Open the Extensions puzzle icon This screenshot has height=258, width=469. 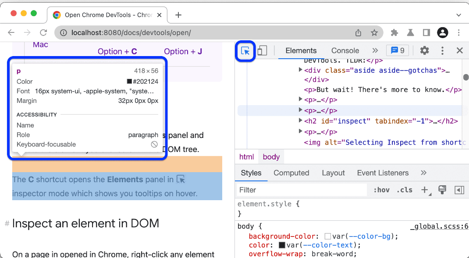[x=394, y=32]
